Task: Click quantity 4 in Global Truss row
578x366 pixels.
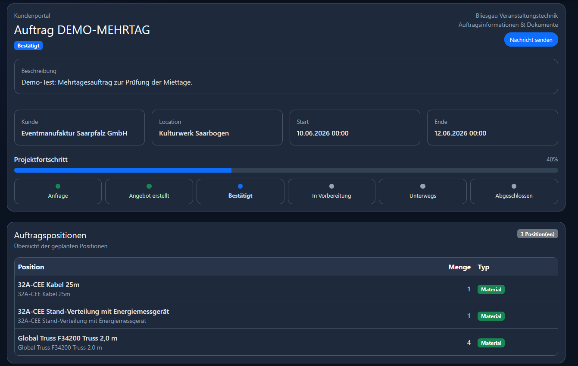Action: (469, 343)
